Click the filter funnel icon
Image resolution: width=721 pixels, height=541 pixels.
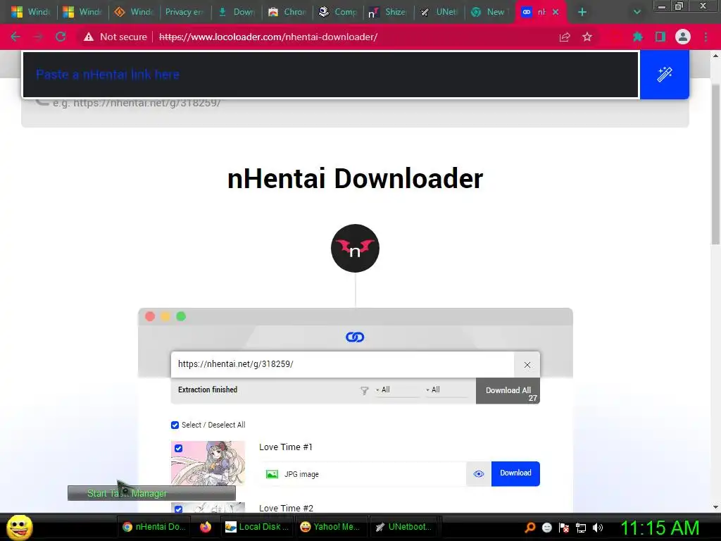364,390
